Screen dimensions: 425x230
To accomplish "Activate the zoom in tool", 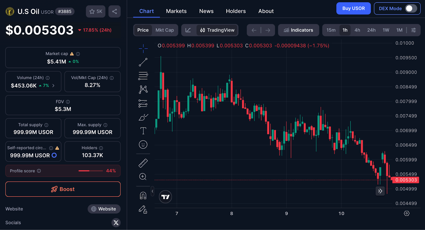I will (143, 177).
